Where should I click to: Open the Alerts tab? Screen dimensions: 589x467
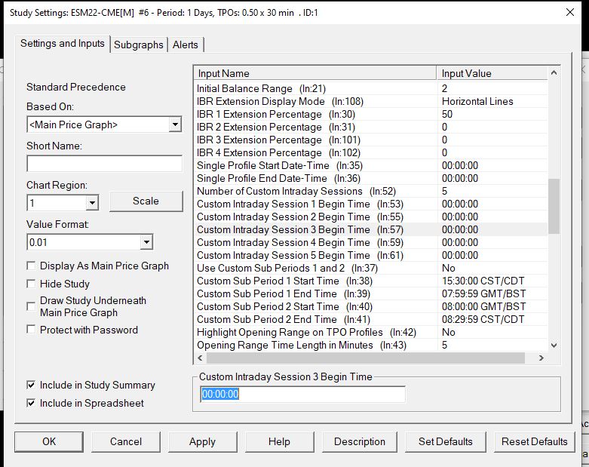(x=186, y=45)
